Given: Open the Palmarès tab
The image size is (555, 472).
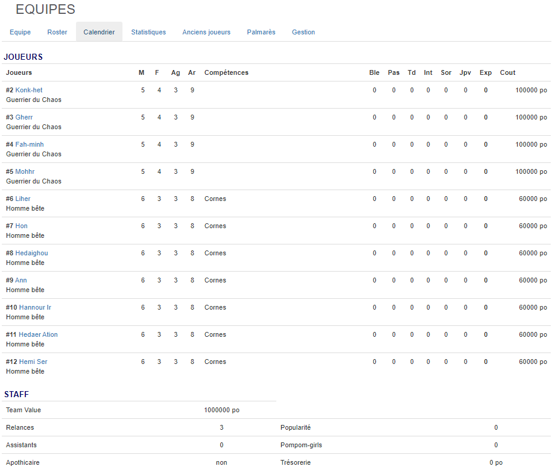Looking at the screenshot, I should 261,32.
